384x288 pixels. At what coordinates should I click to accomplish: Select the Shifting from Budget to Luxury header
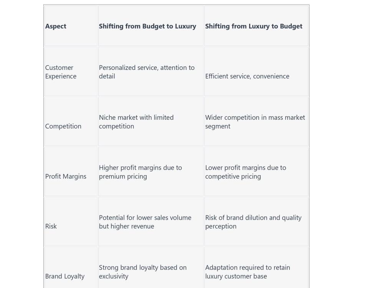[x=147, y=26]
